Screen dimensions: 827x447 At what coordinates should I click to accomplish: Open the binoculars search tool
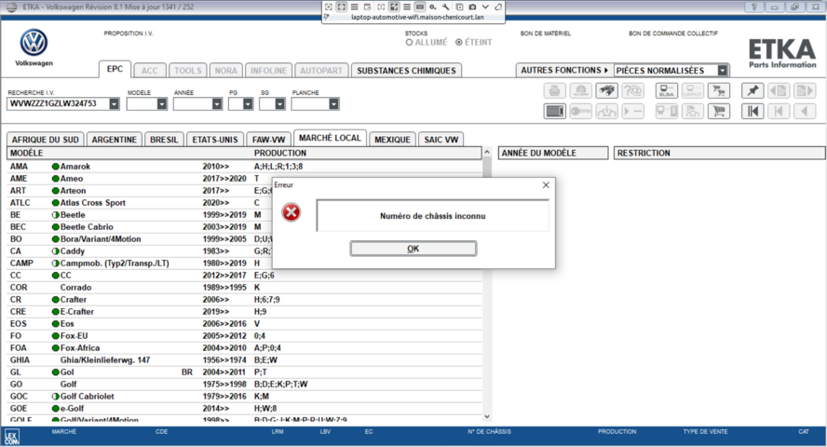click(606, 90)
